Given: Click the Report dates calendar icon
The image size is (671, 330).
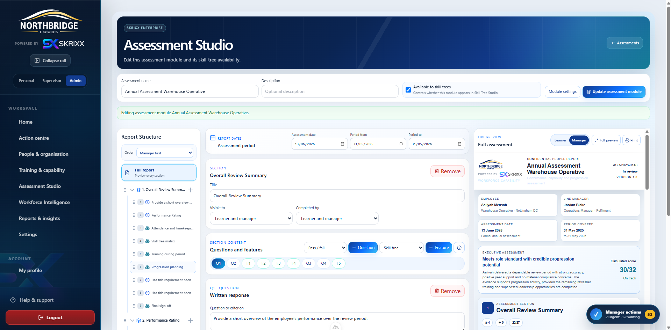Looking at the screenshot, I should click(213, 138).
